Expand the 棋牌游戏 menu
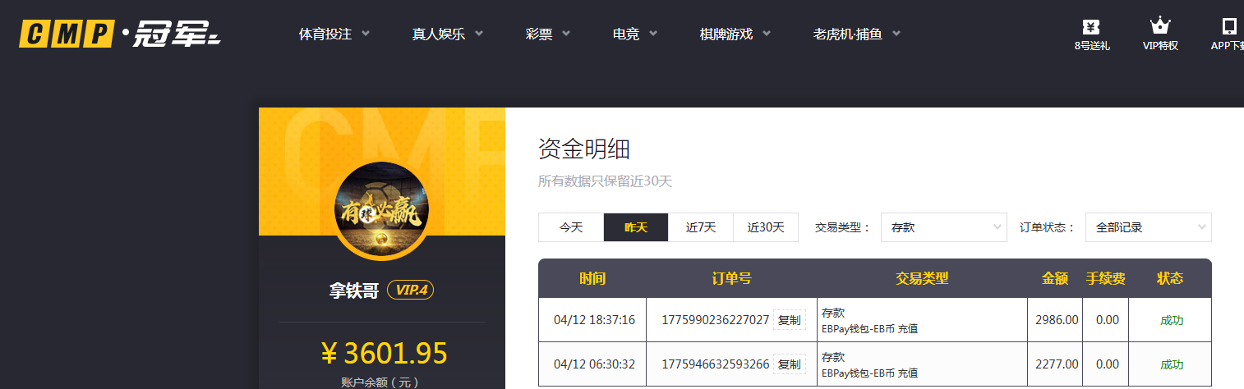 click(735, 34)
